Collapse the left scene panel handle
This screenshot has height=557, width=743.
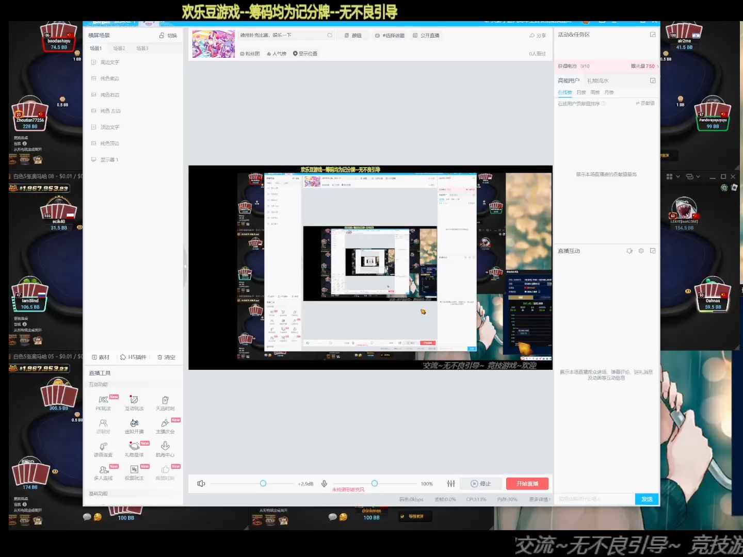click(x=185, y=267)
